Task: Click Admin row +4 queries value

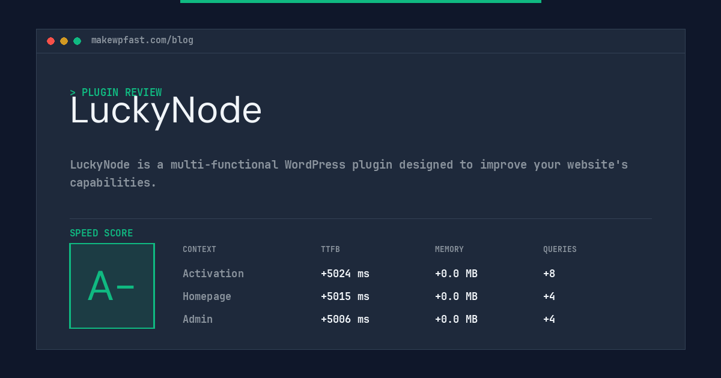Action: point(549,319)
